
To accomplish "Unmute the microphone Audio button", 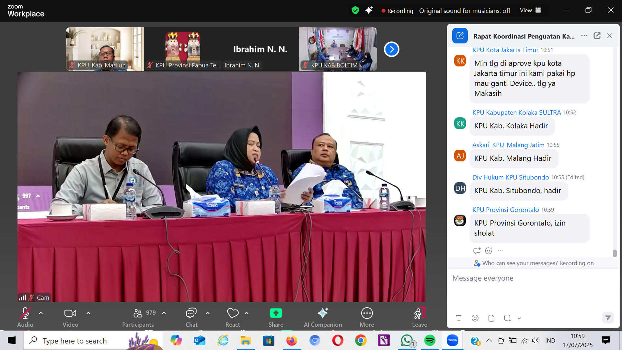I will point(25,313).
